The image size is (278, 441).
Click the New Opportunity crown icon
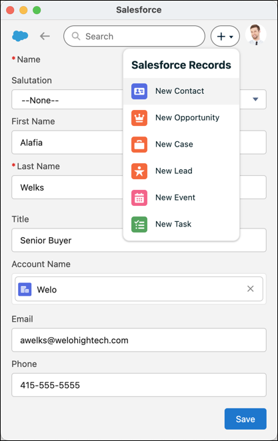click(x=139, y=118)
